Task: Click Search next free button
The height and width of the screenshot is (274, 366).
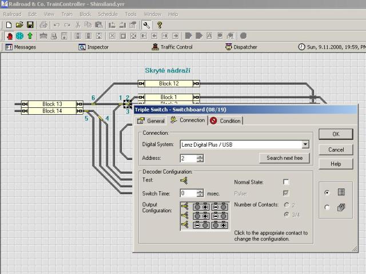Action: pyautogui.click(x=285, y=158)
